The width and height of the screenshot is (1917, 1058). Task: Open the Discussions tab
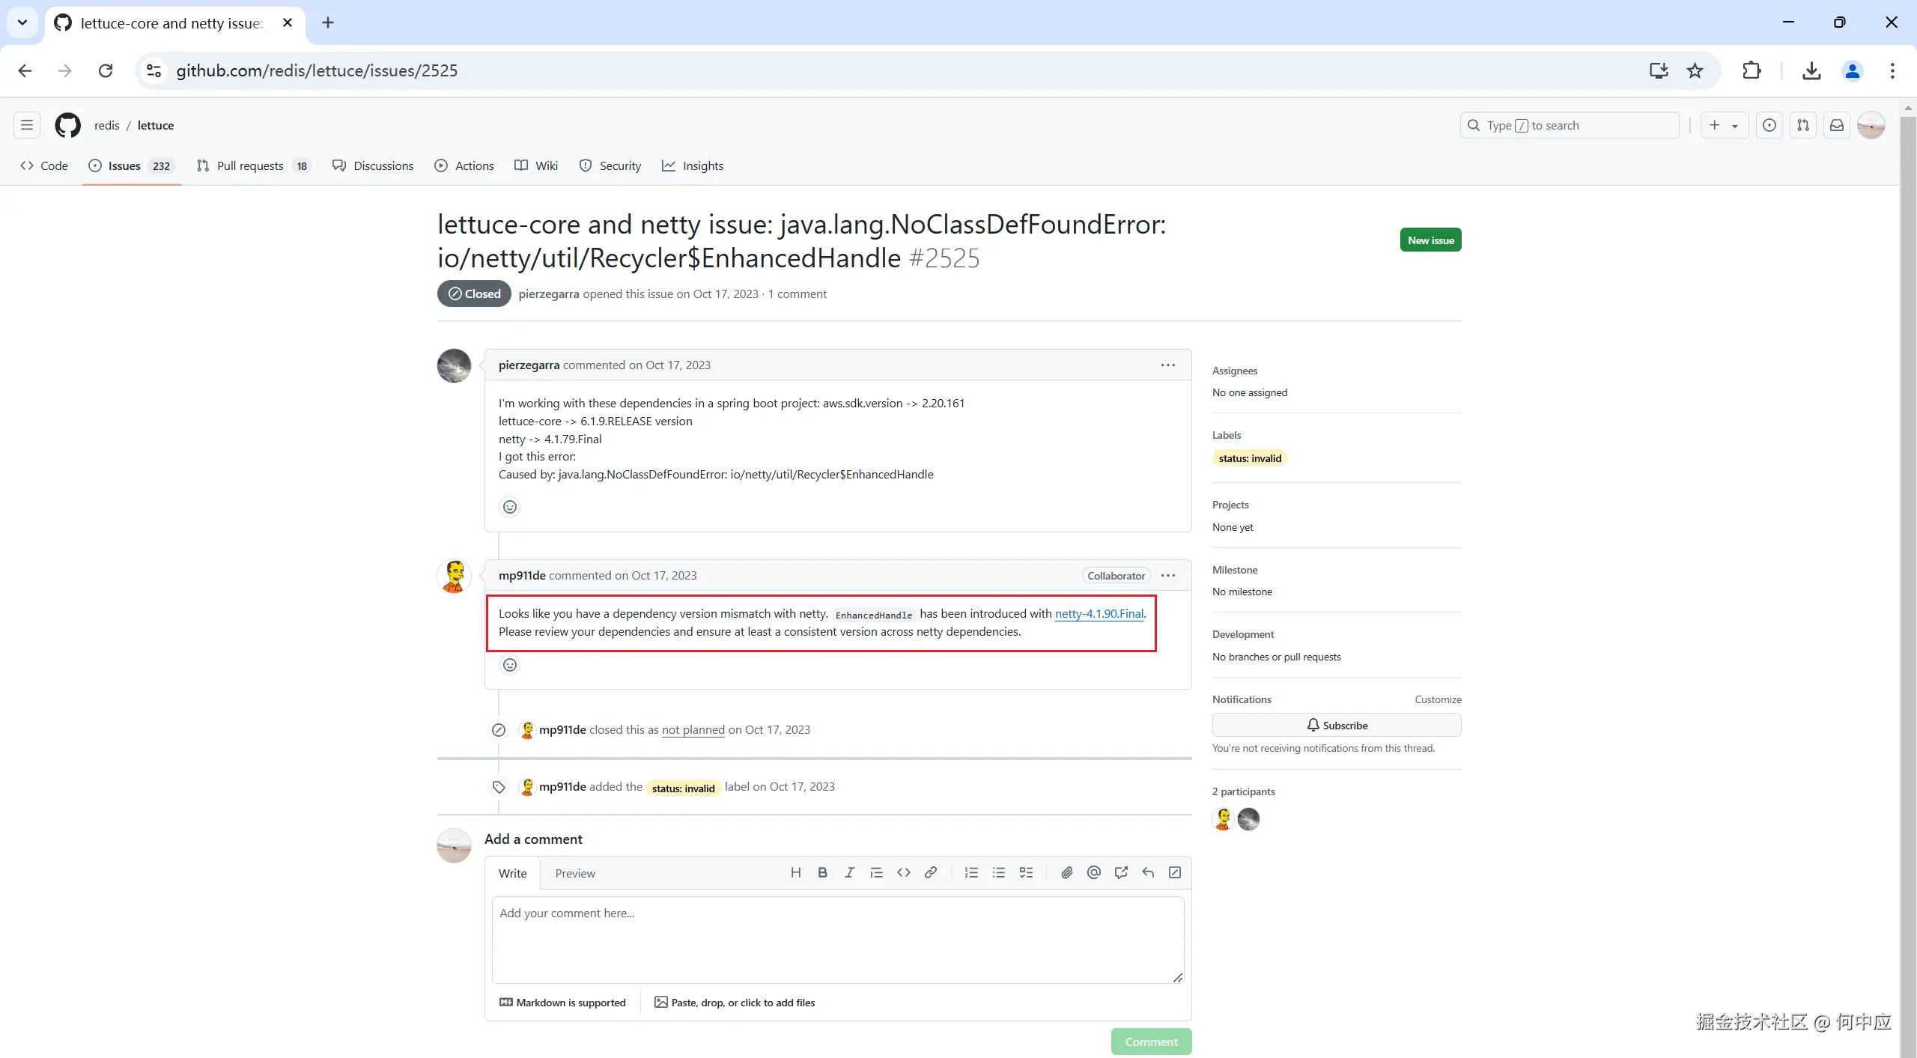coord(373,165)
